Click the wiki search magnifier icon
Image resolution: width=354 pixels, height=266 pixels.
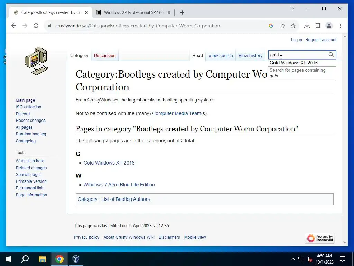click(x=331, y=55)
